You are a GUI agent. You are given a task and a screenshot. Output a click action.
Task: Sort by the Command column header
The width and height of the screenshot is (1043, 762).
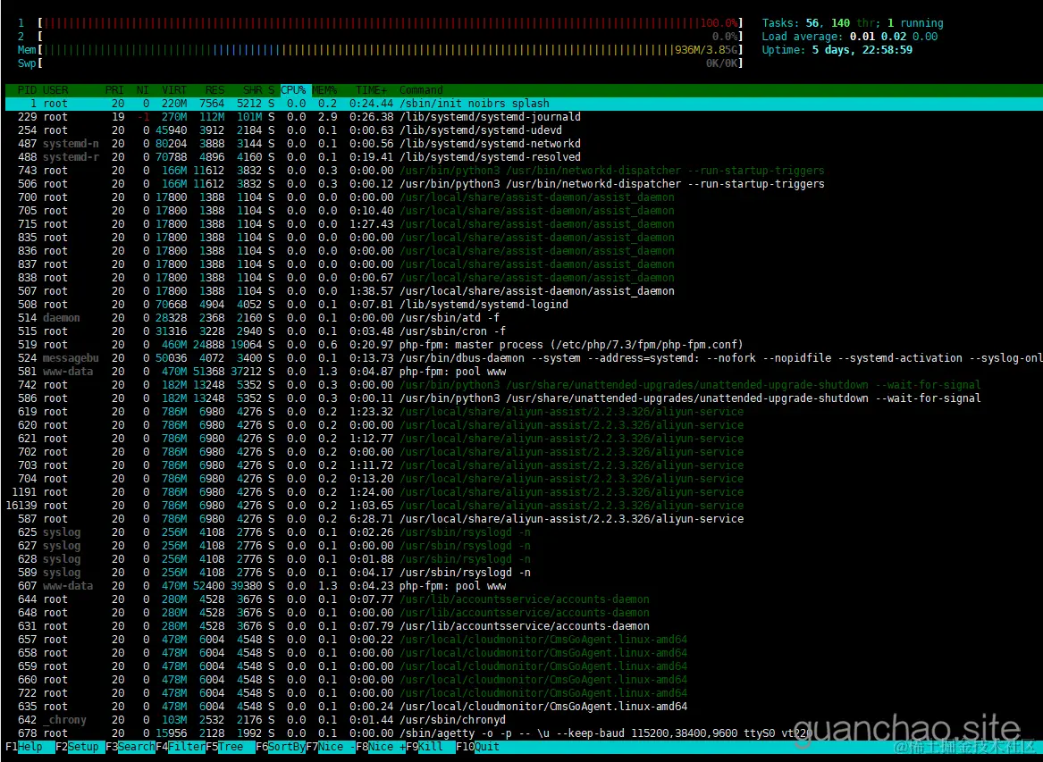pyautogui.click(x=421, y=89)
